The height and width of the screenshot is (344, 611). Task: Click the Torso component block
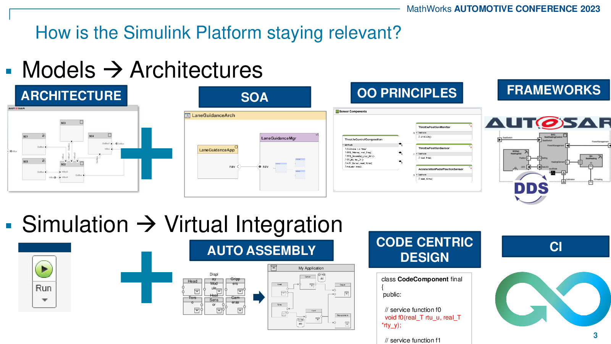tap(192, 306)
